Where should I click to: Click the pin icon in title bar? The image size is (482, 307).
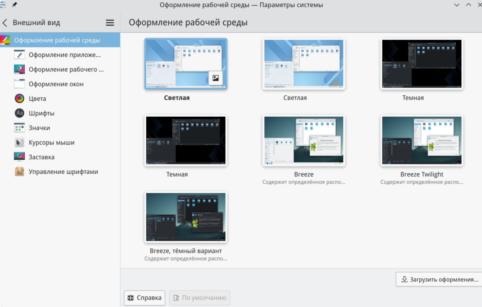(15, 5)
